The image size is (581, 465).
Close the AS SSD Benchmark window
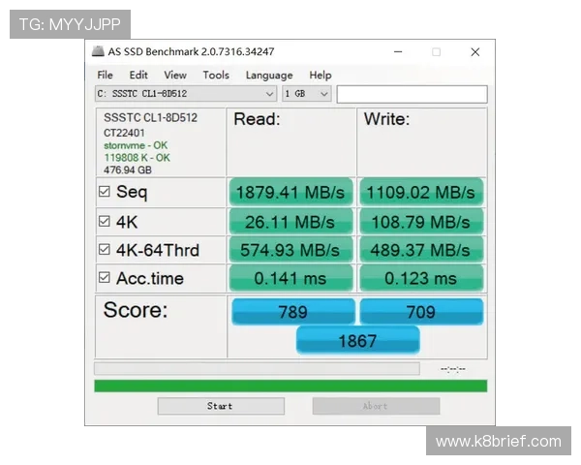tap(474, 52)
